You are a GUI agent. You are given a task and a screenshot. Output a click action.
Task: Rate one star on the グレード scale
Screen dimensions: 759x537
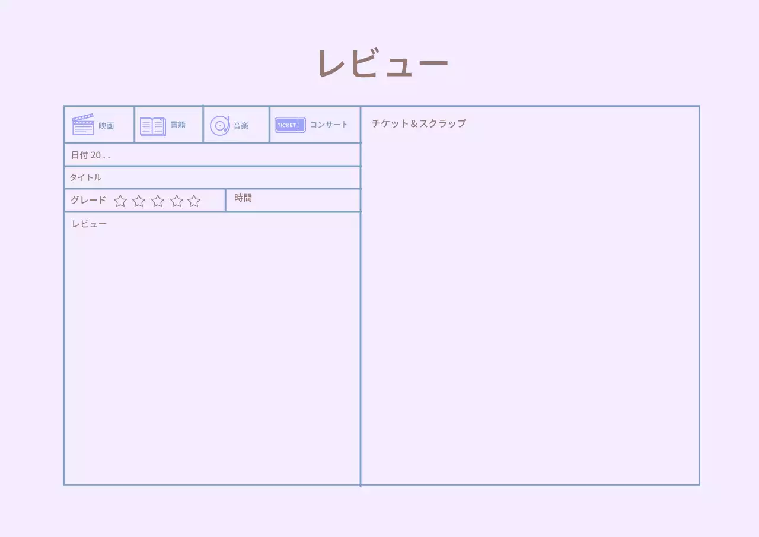(x=120, y=201)
